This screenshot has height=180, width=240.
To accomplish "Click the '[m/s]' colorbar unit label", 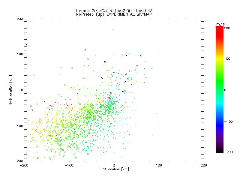I will (x=220, y=24).
